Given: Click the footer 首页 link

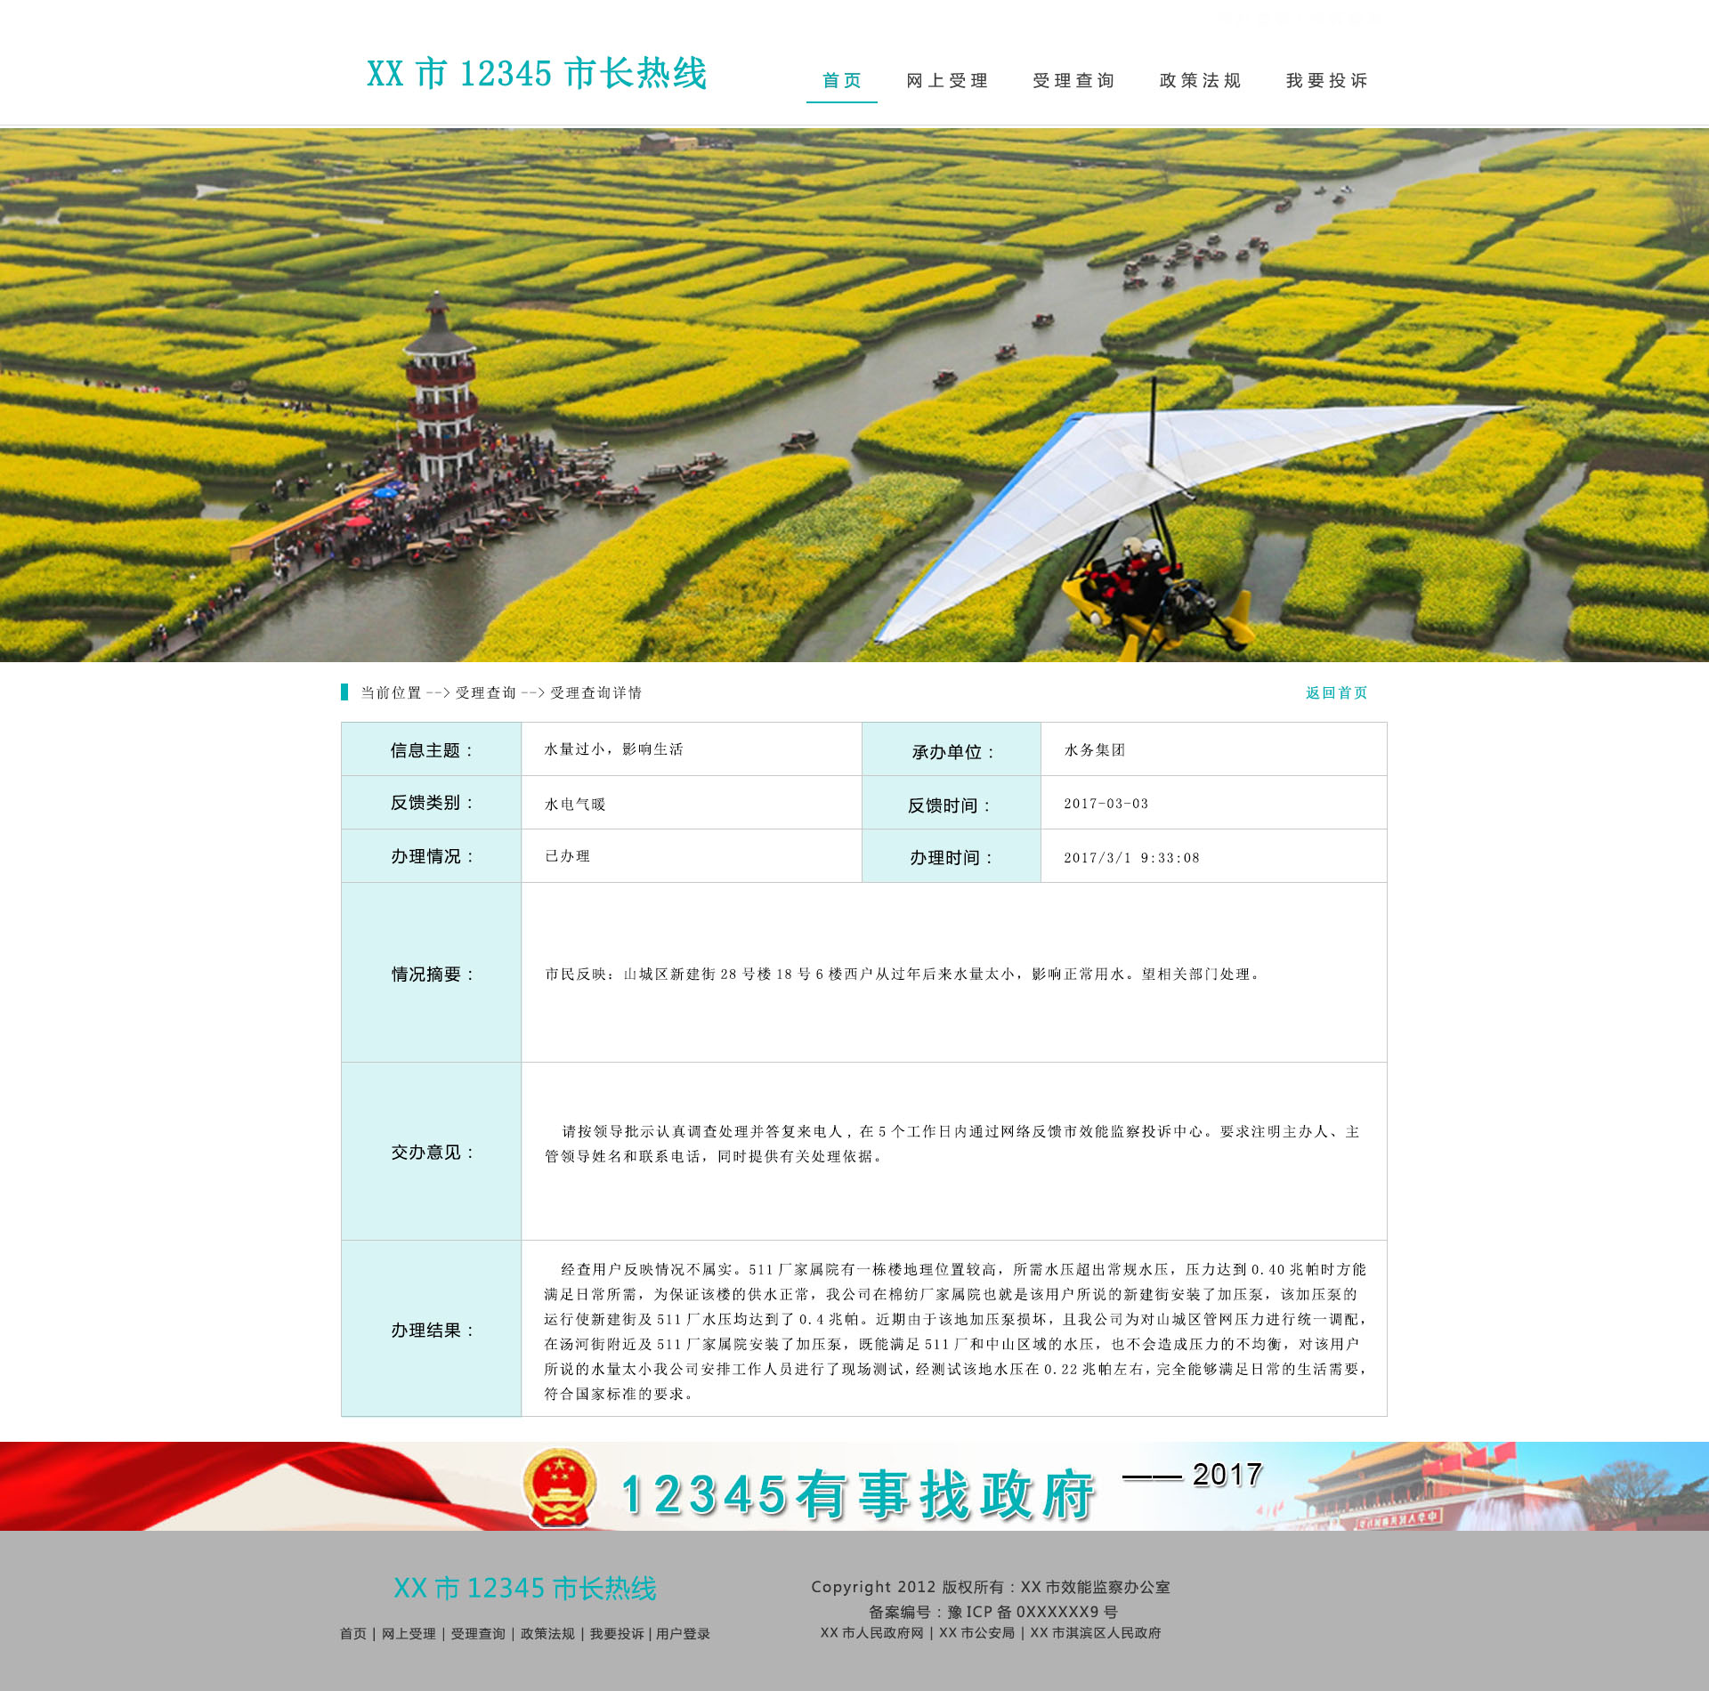Looking at the screenshot, I should [x=353, y=1634].
